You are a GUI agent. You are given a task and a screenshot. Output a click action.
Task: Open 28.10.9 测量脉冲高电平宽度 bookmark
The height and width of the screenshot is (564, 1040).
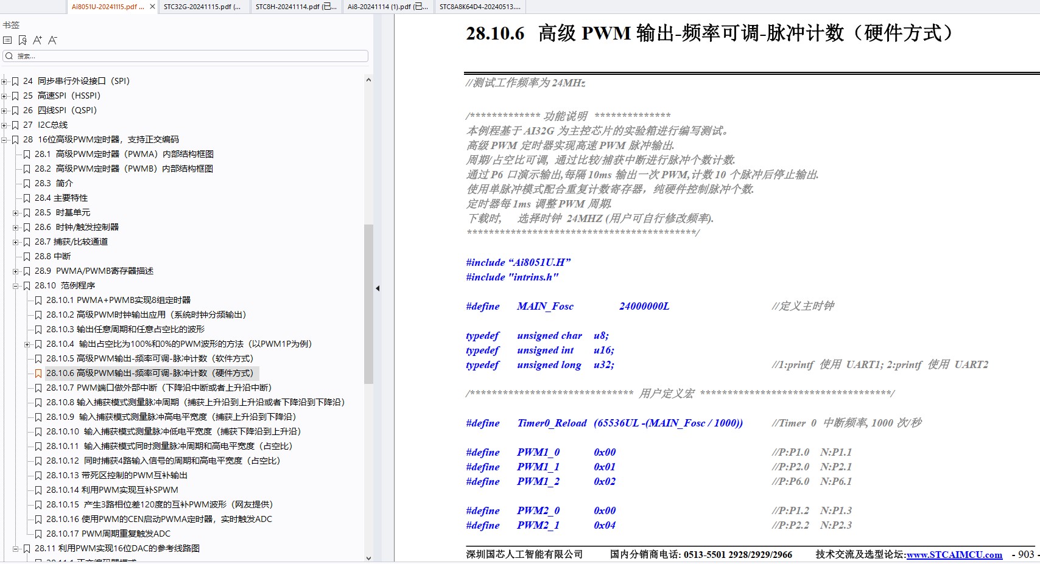pos(171,417)
